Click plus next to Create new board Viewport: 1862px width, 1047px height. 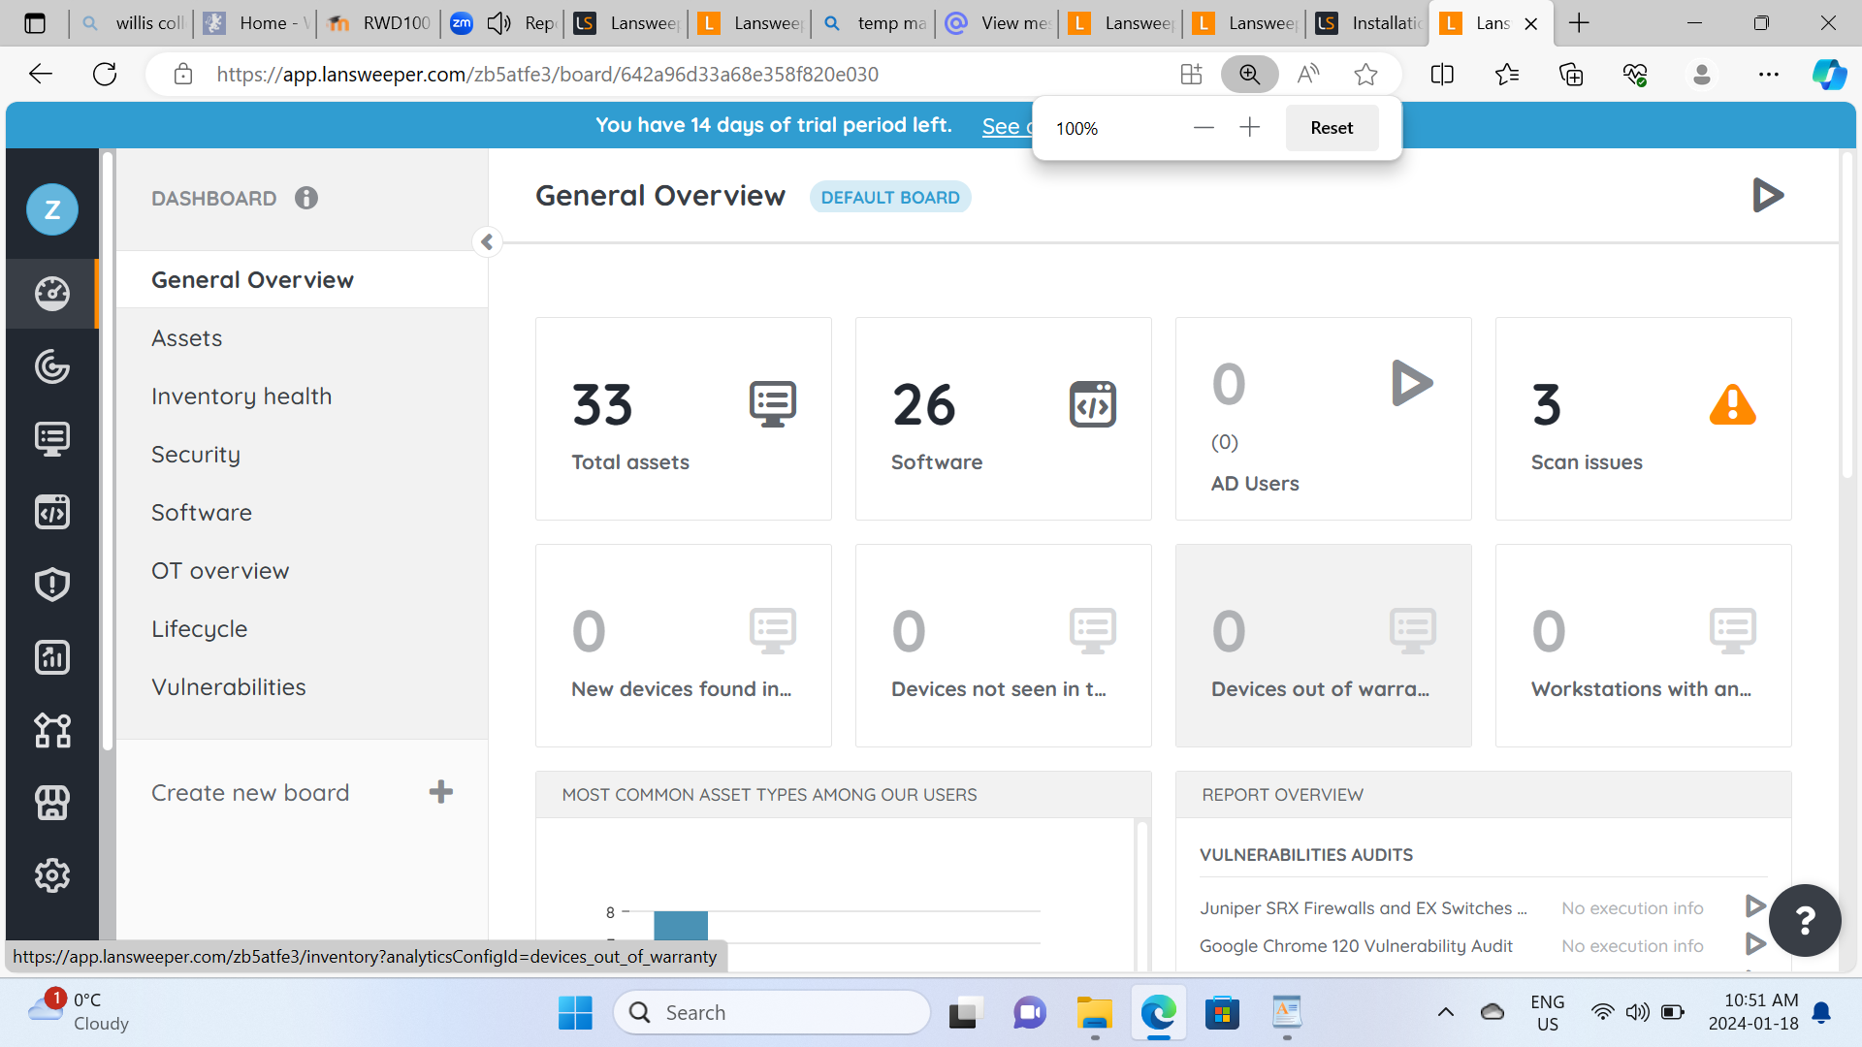click(x=441, y=792)
